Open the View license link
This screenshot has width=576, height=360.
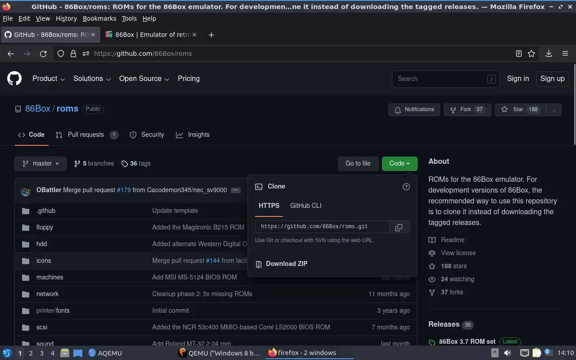[x=452, y=253]
